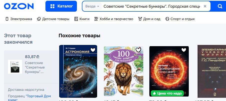
Task: Open the Астрономия book cover thumbnail
Action: click(78, 71)
